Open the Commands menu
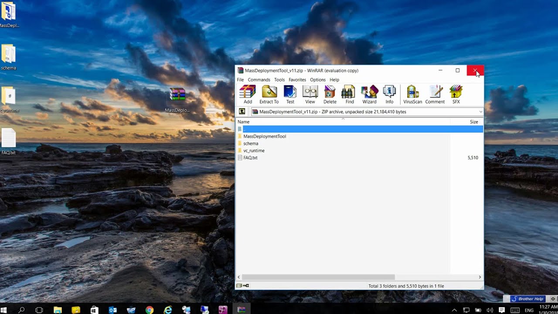Image resolution: width=558 pixels, height=314 pixels. point(259,80)
